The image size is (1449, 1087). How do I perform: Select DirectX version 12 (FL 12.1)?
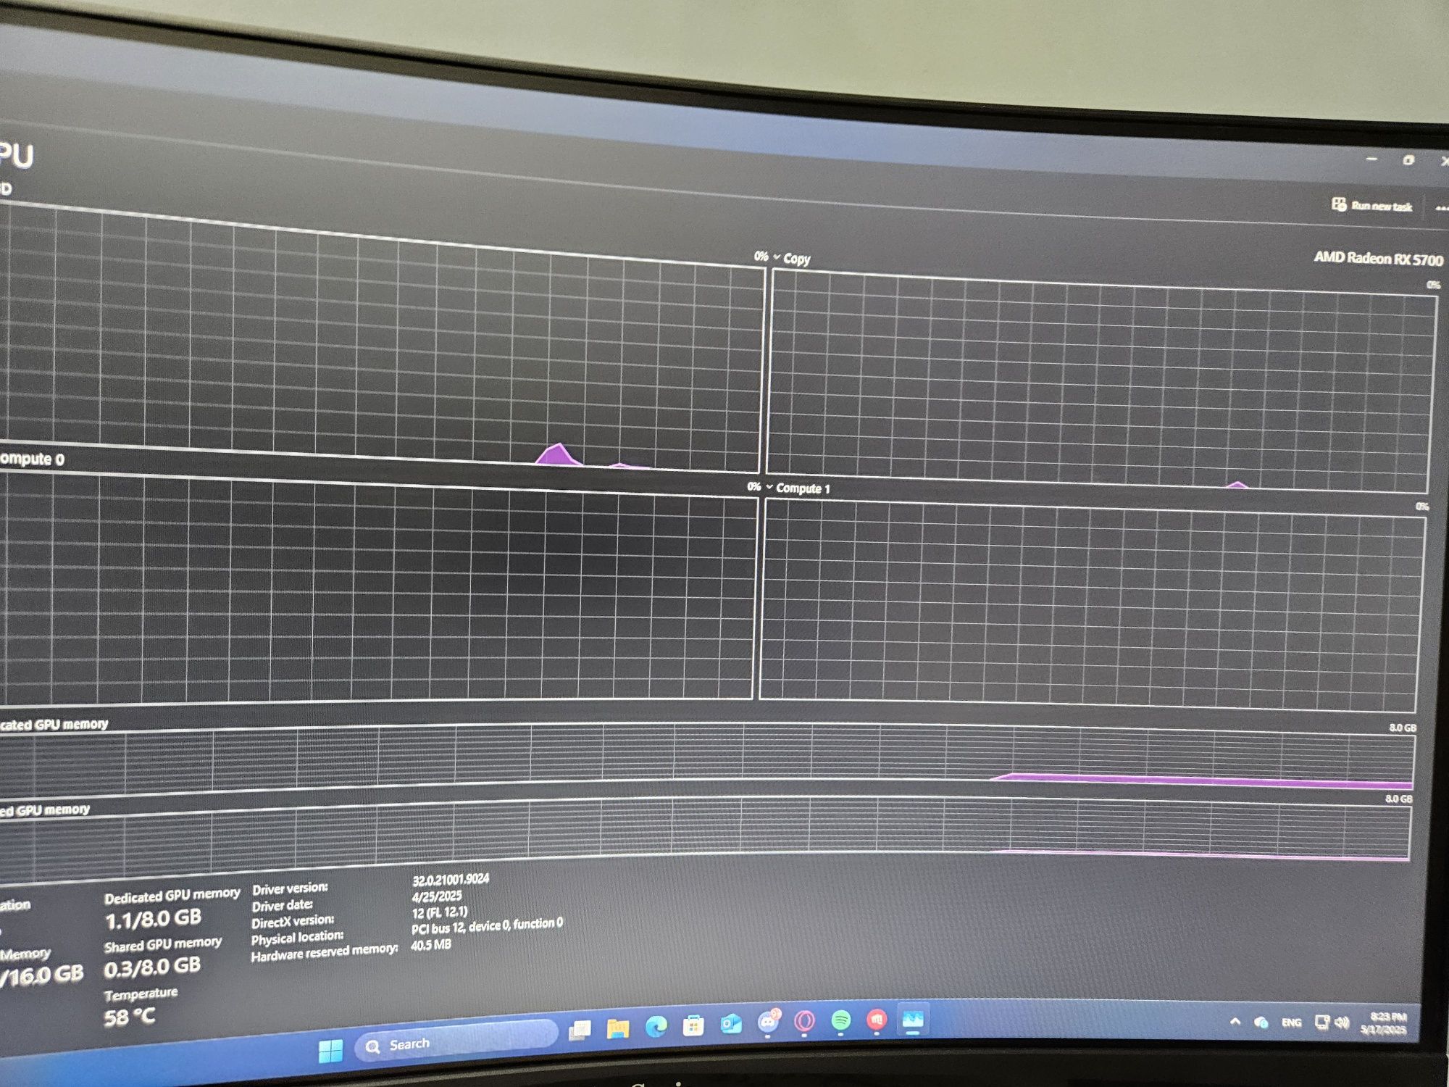point(440,912)
